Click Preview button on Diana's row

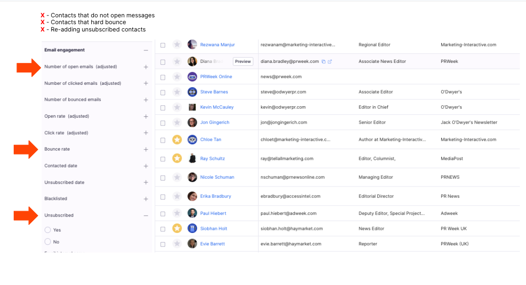click(x=243, y=62)
